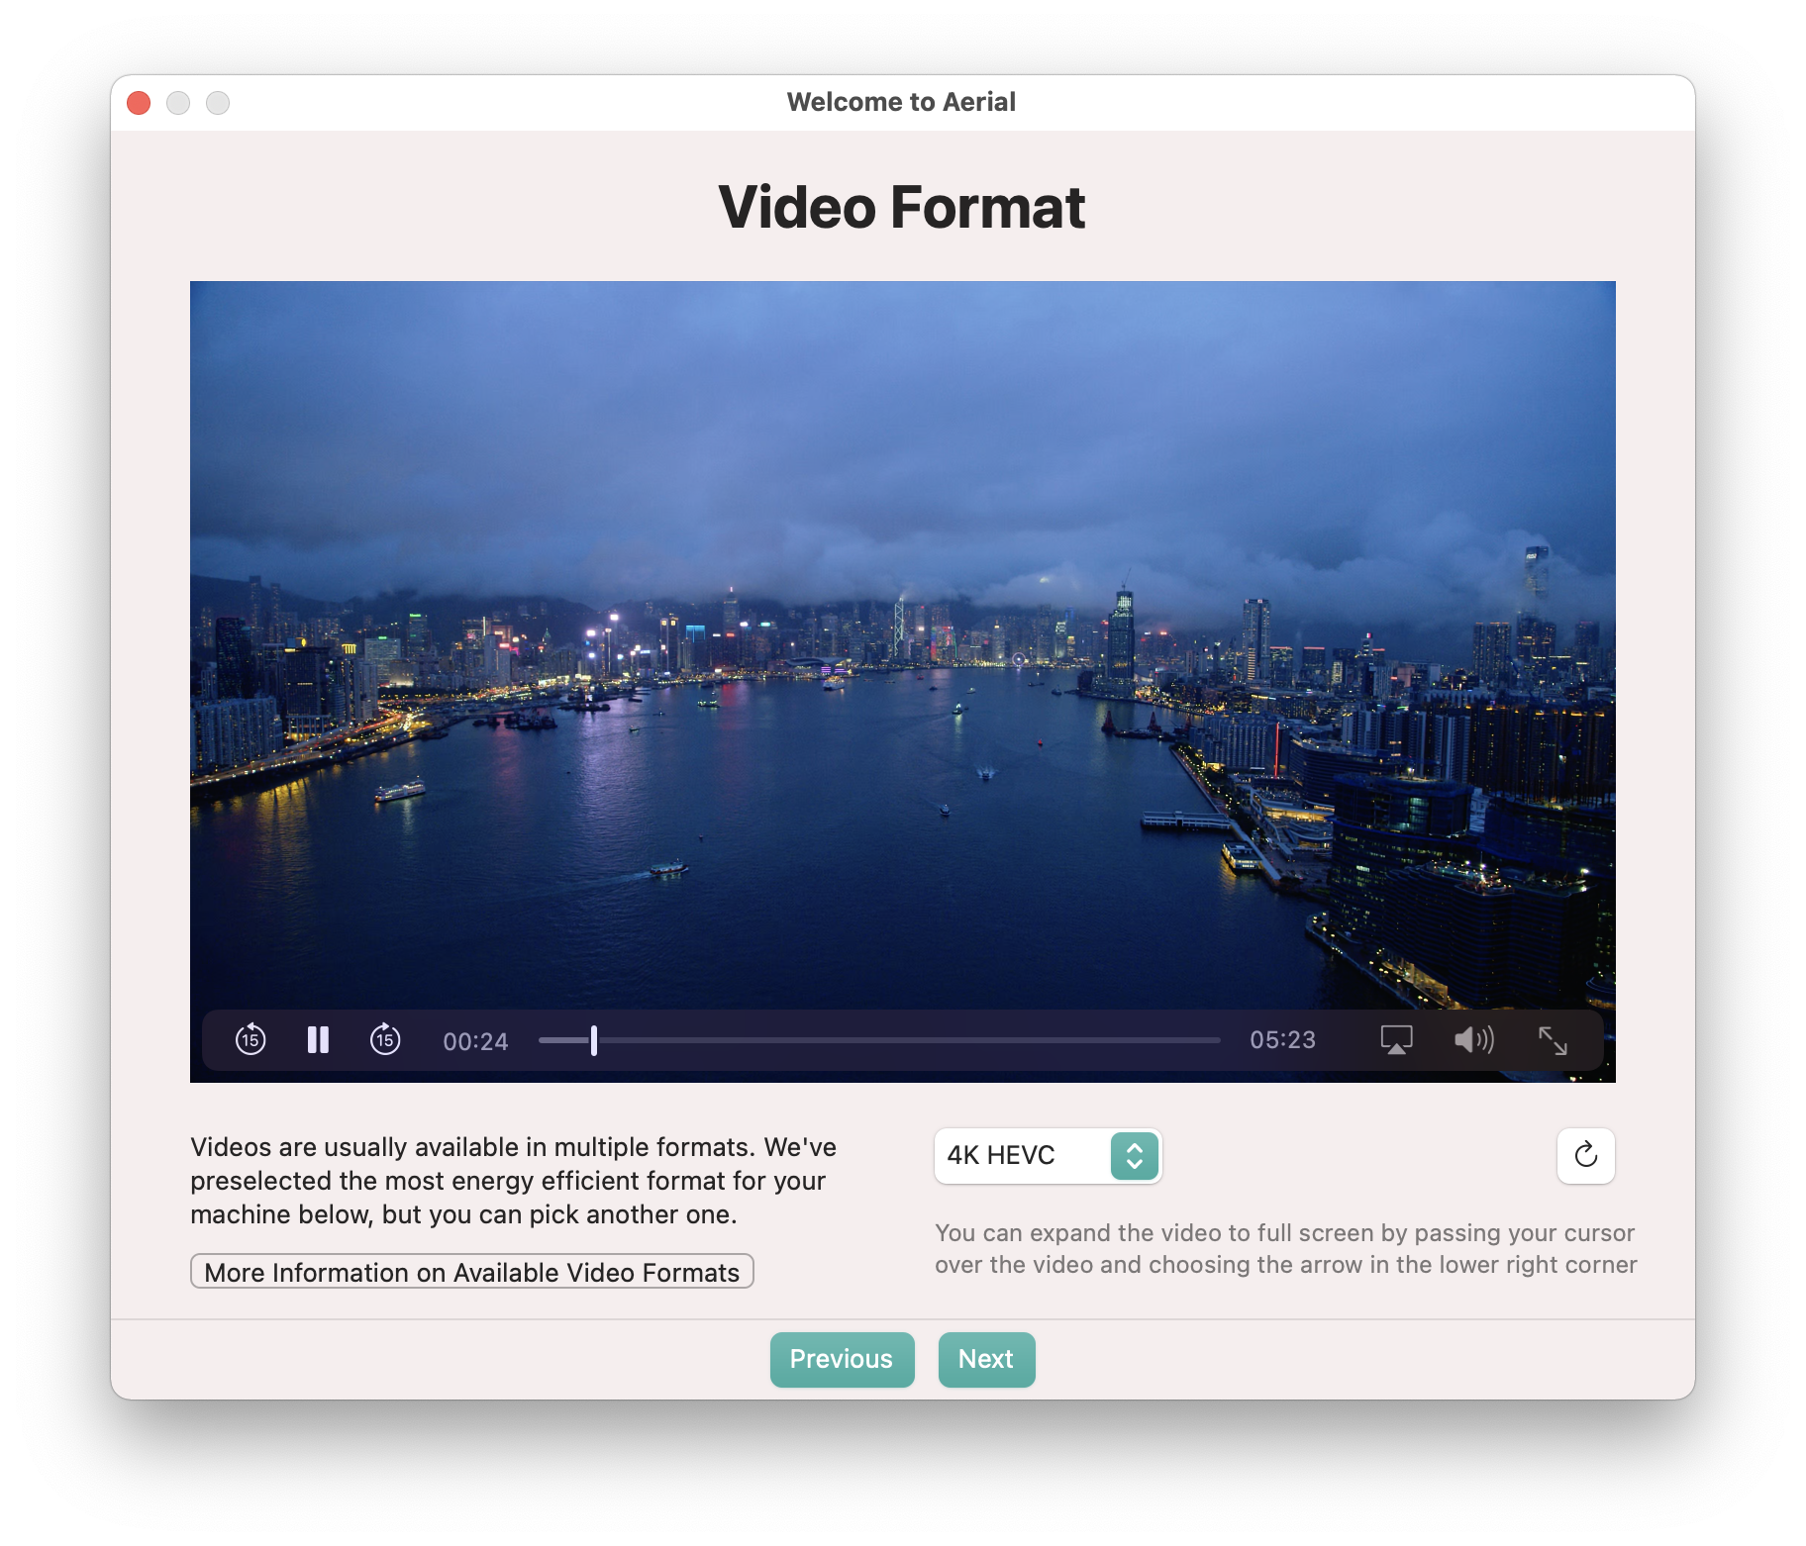
Task: Continue with the Next button
Action: click(986, 1360)
